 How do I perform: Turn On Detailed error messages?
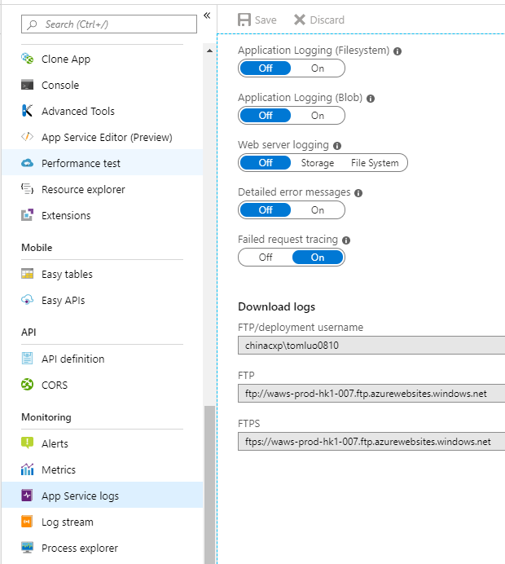pos(318,210)
